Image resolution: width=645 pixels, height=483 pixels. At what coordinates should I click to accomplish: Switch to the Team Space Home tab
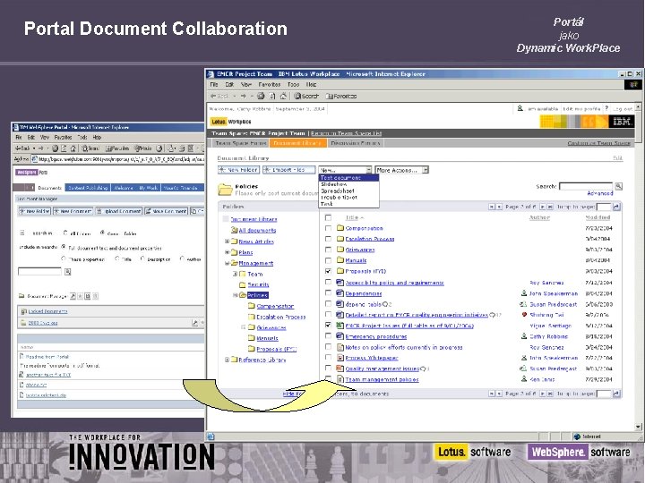tap(241, 143)
